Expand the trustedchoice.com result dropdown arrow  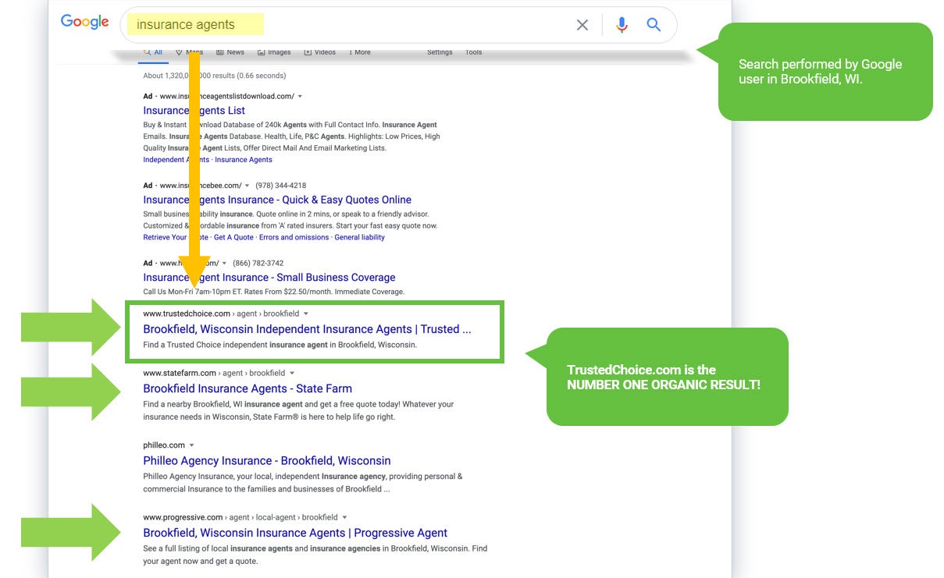pyautogui.click(x=306, y=314)
